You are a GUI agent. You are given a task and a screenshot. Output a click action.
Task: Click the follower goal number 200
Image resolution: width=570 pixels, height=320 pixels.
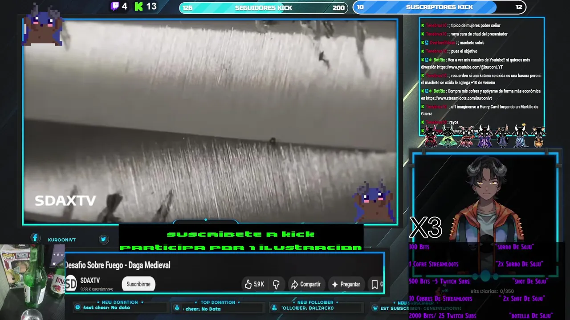point(338,8)
